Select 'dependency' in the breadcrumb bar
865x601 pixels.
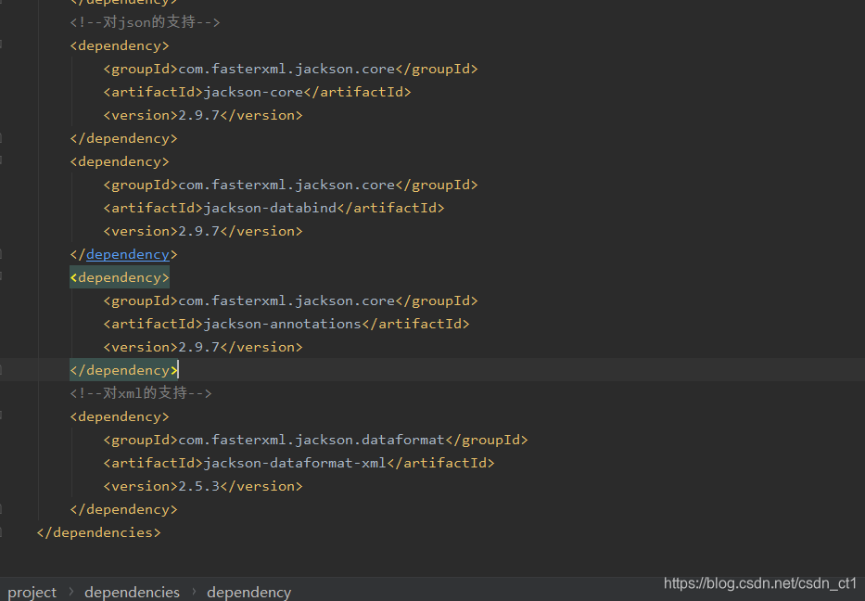tap(248, 592)
